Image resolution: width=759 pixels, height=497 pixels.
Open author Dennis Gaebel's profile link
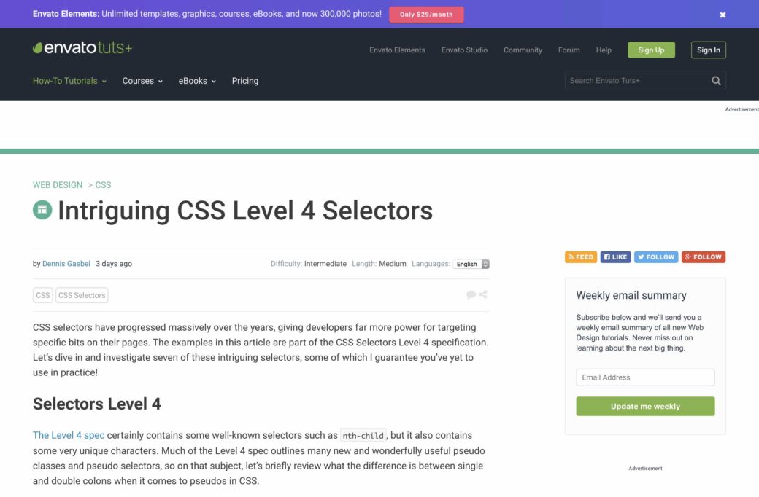click(x=66, y=264)
